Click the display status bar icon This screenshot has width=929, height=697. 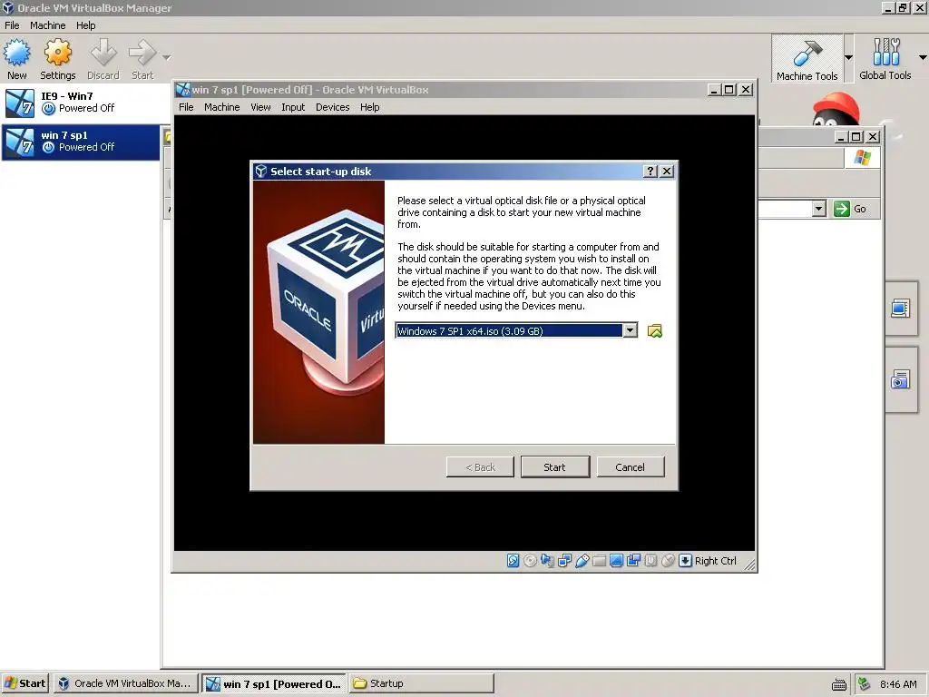pos(616,561)
